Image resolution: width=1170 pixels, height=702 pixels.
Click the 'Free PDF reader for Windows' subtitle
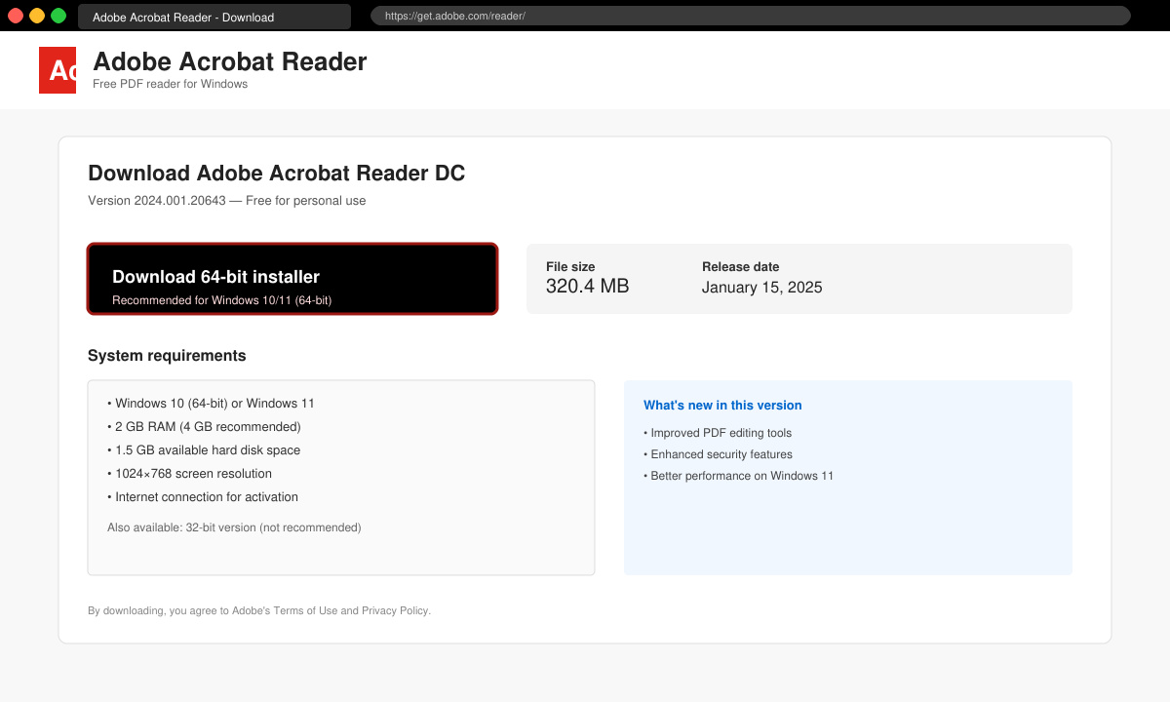171,84
